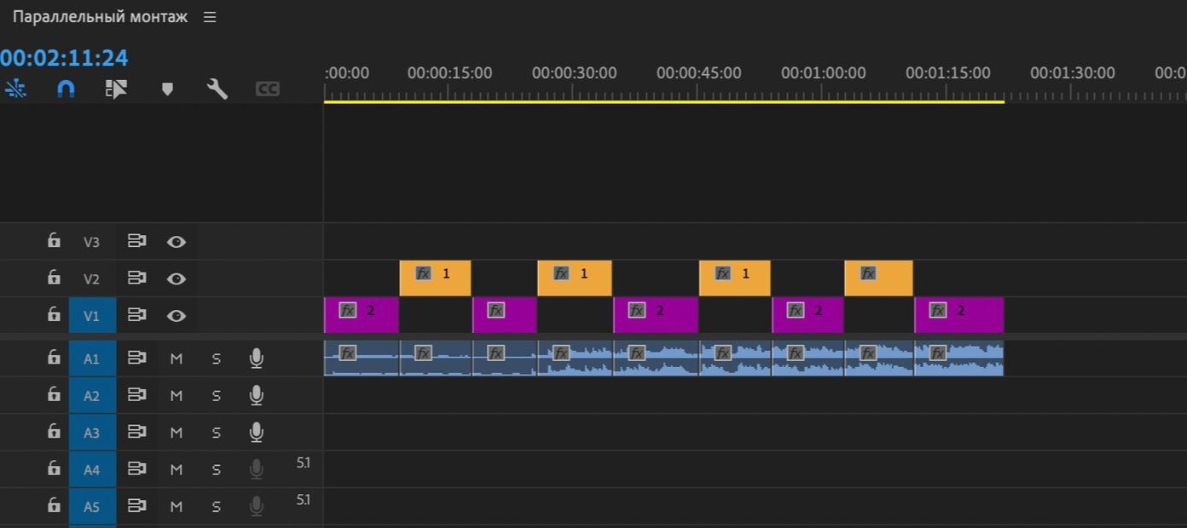Screen dimensions: 1187x528
Task: Toggle sync lock on A5 track
Action: pyautogui.click(x=136, y=507)
